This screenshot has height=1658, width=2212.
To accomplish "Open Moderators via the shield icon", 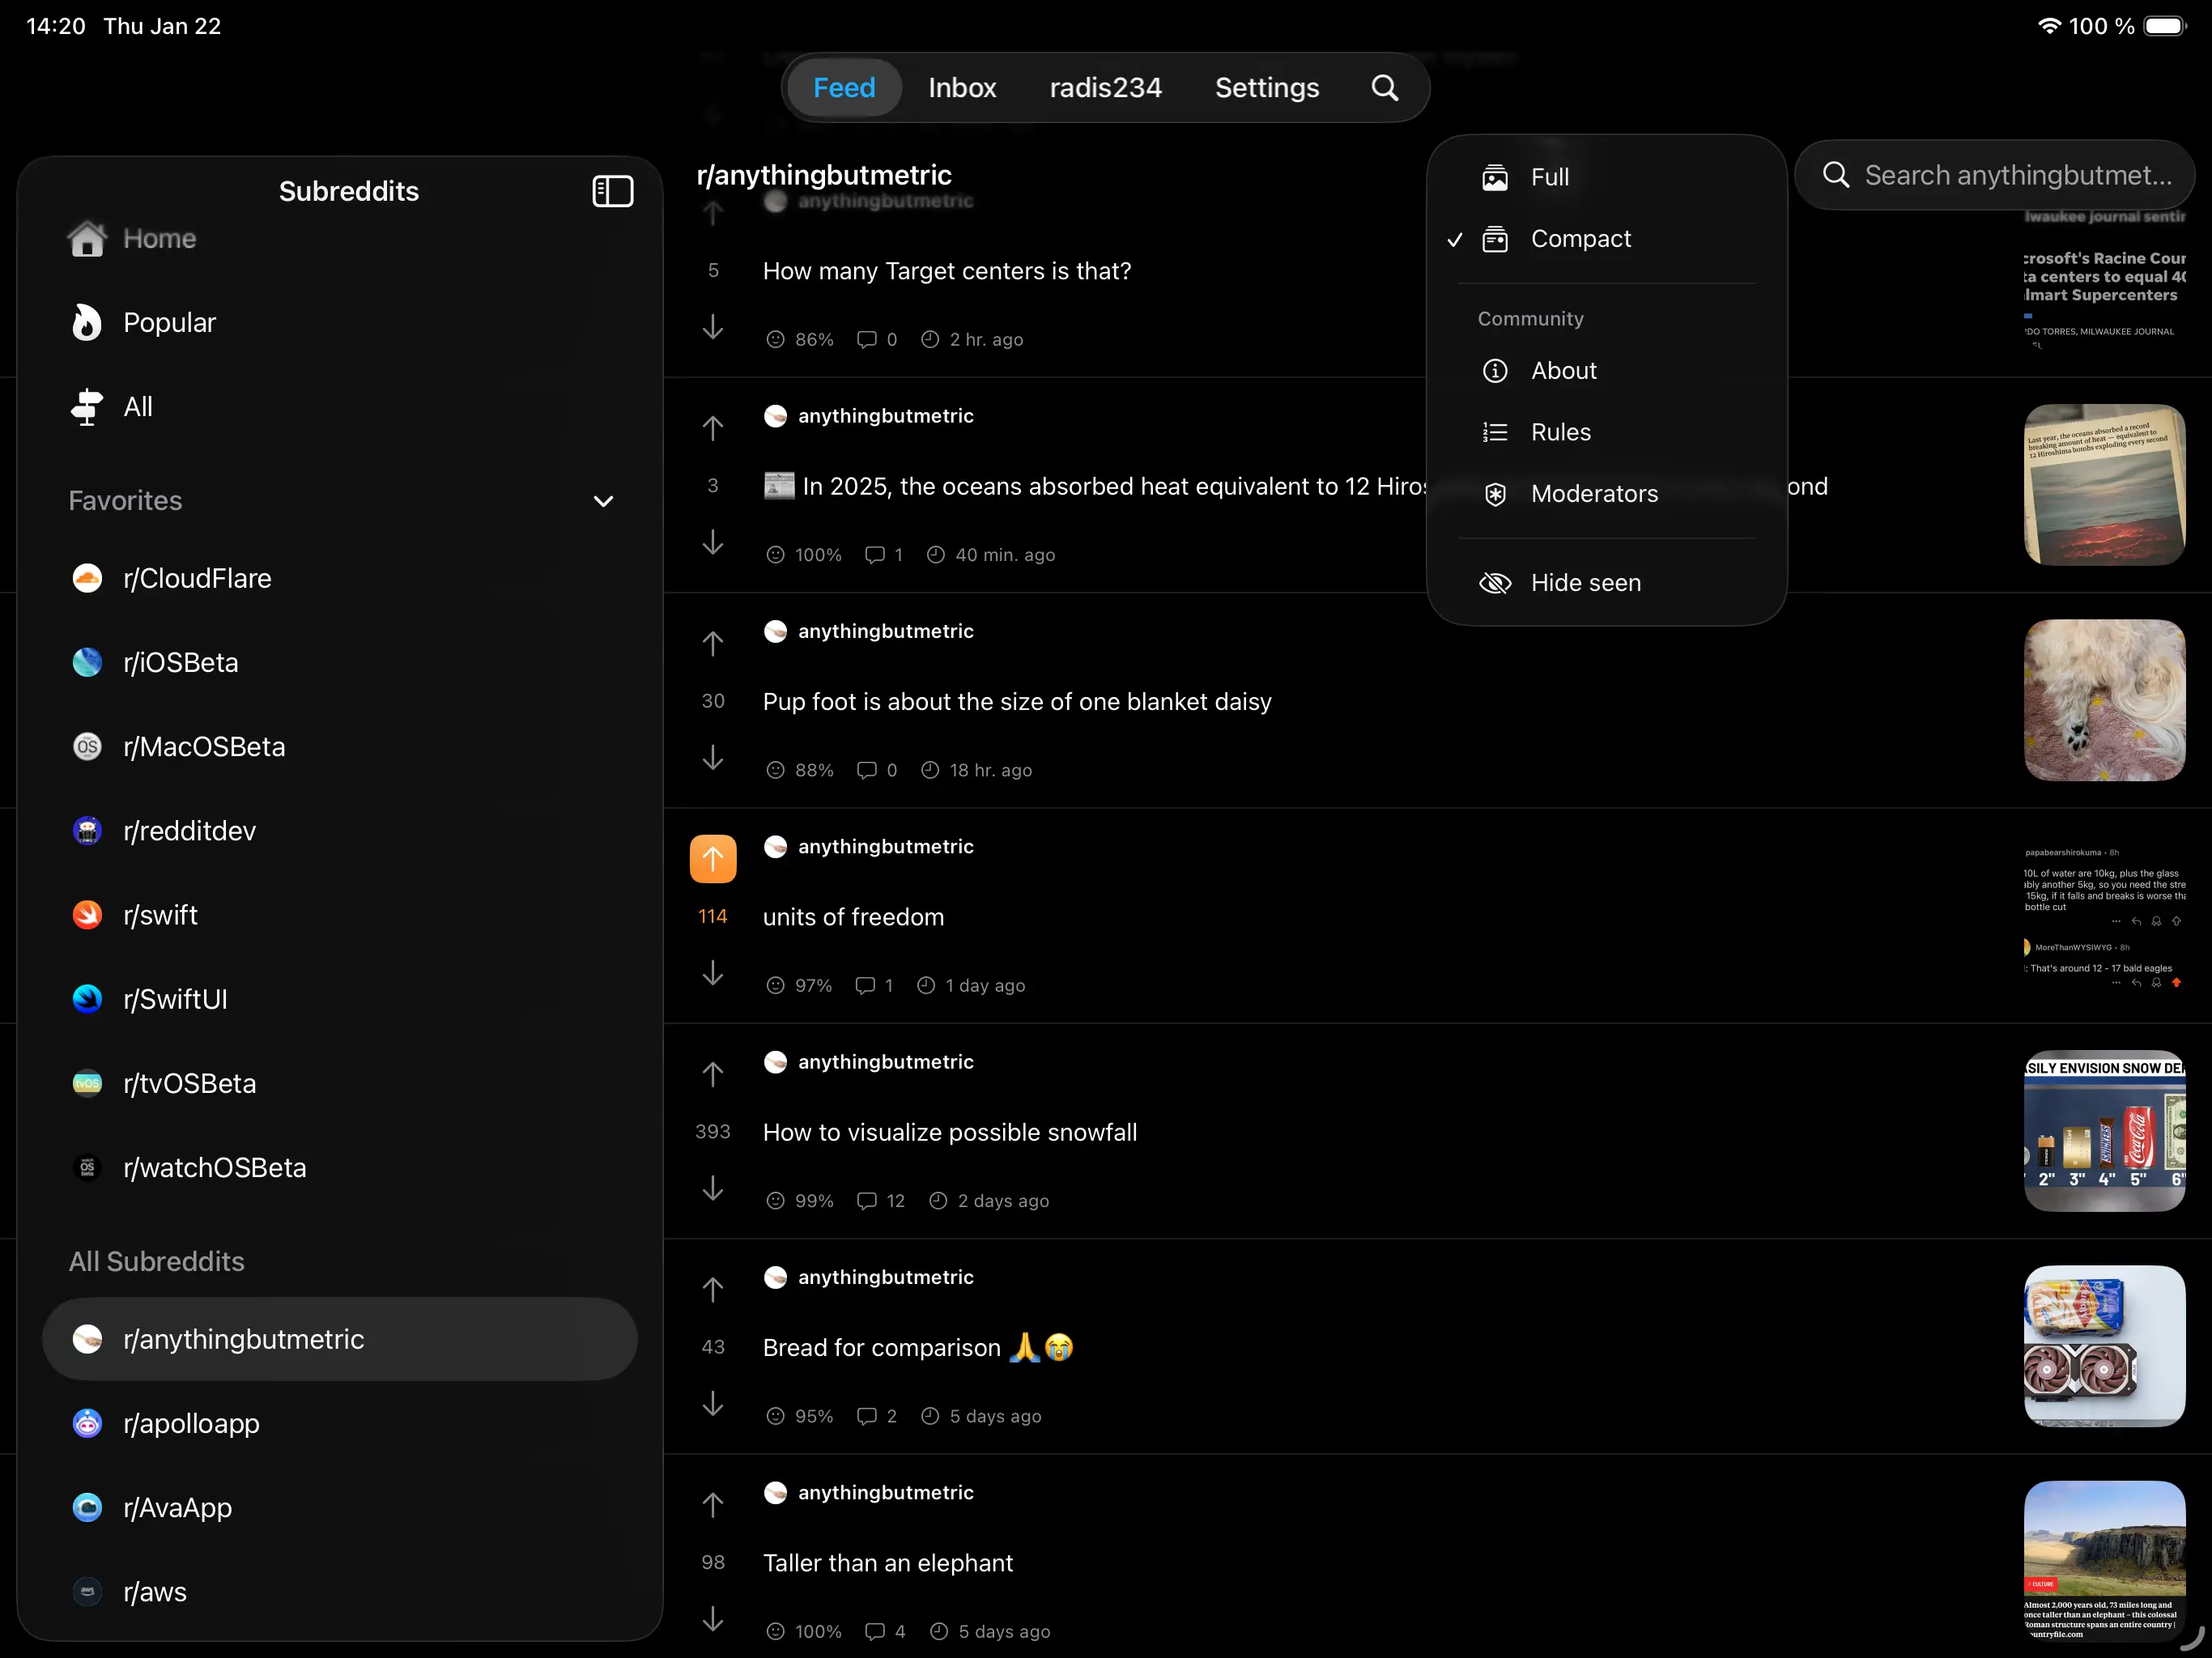I will (x=1495, y=493).
